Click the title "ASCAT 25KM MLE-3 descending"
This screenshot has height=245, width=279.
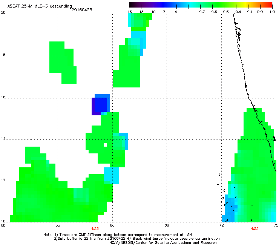coord(40,6)
